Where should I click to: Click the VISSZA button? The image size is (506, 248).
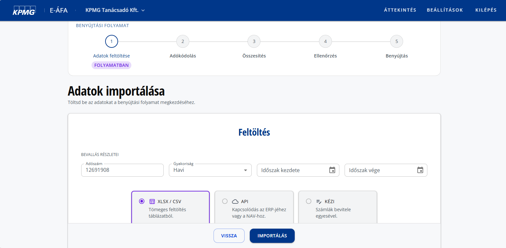click(x=229, y=236)
